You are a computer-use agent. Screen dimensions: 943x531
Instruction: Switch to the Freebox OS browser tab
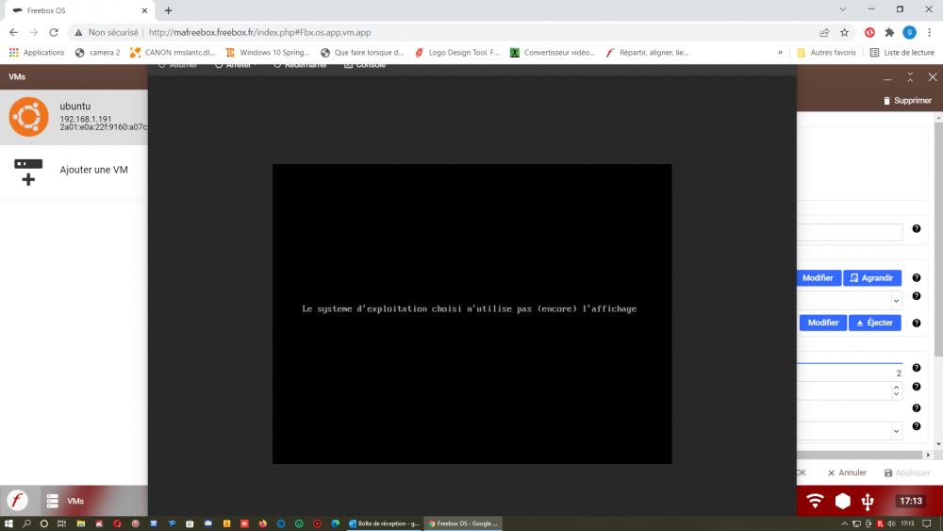click(x=75, y=9)
